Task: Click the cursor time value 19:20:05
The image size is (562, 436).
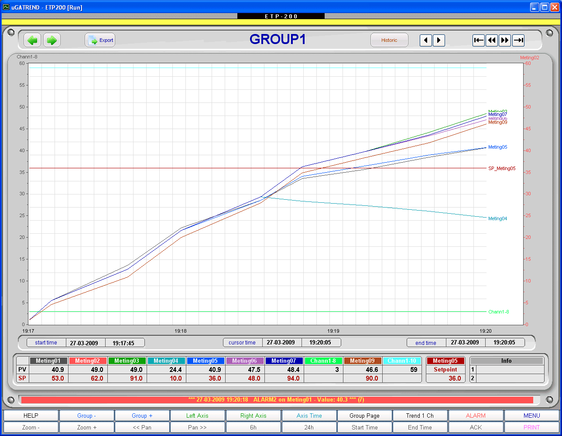Action: pyautogui.click(x=320, y=343)
